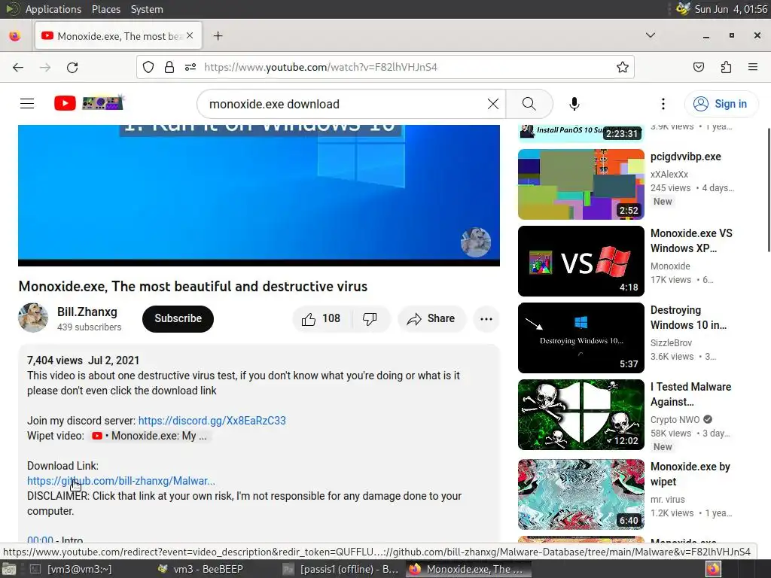Open Monoxide.exe by wipet thumbnail

pyautogui.click(x=581, y=494)
